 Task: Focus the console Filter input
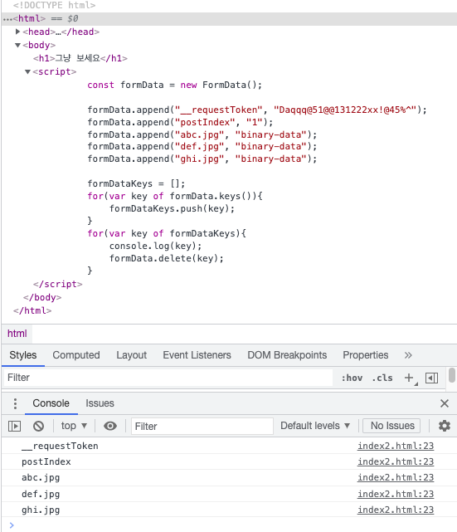click(x=202, y=426)
